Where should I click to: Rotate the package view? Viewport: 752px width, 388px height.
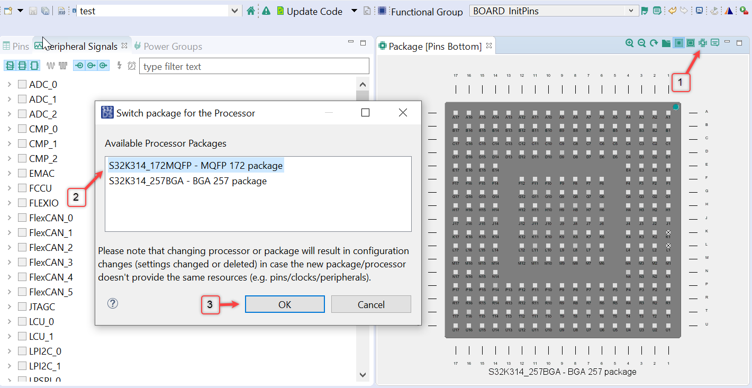(x=654, y=43)
